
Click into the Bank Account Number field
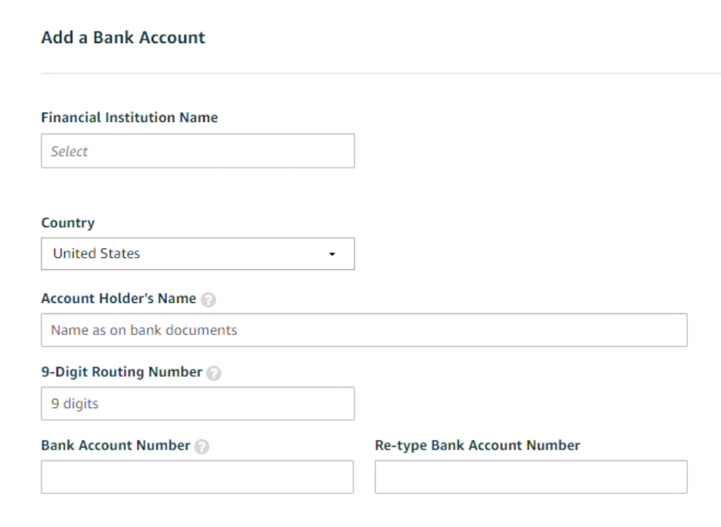197,477
